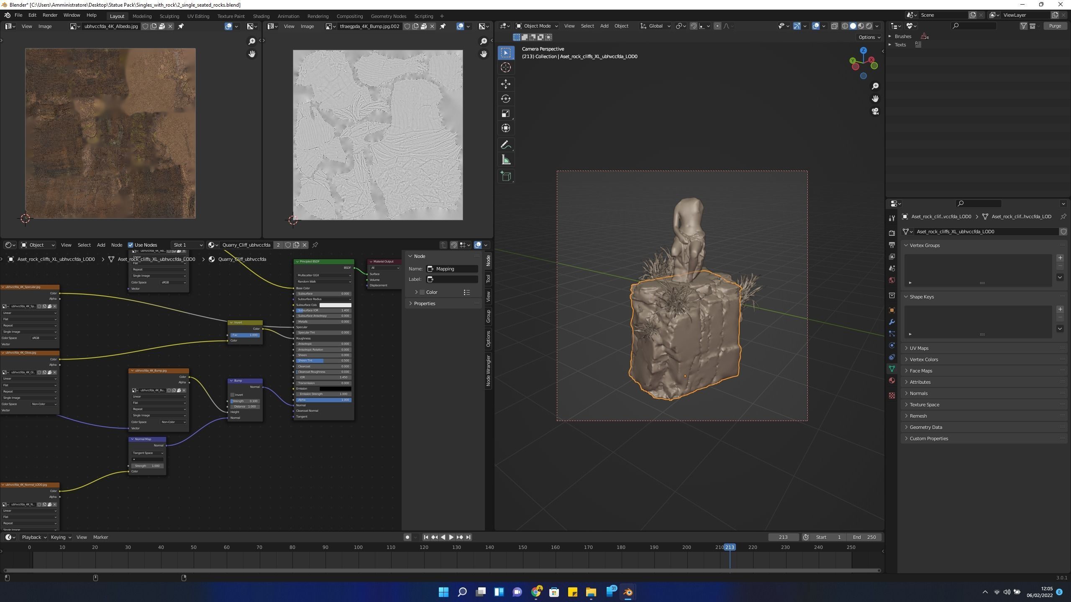Enable the Color checkbox in Node panel

point(422,292)
